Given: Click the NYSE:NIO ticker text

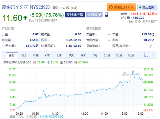Looking at the screenshot, I should (40, 7).
